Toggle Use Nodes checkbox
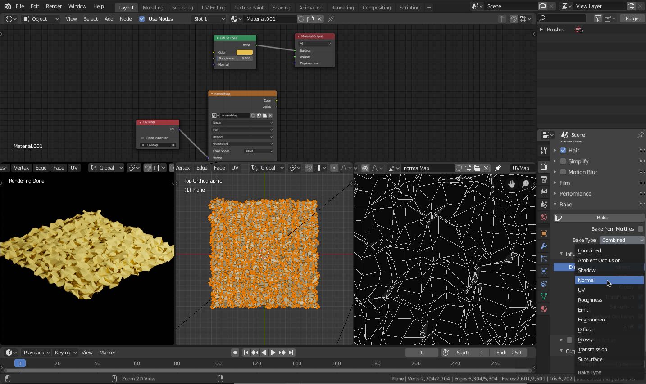646x384 pixels. (142, 19)
